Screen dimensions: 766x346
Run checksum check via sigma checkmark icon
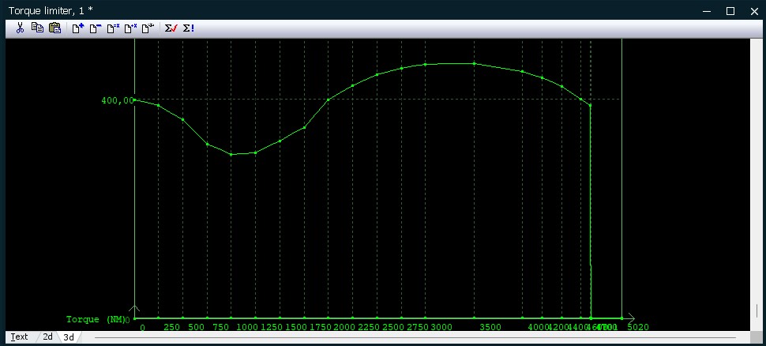pyautogui.click(x=171, y=28)
